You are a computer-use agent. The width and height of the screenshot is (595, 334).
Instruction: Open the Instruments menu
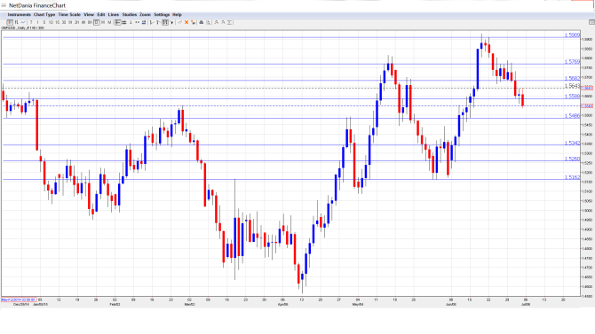(19, 15)
